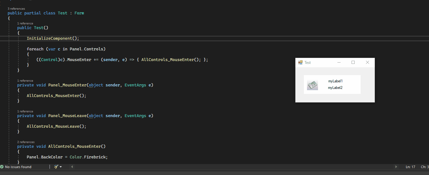Maximize the Test form window
The height and width of the screenshot is (175, 429).
click(x=353, y=62)
